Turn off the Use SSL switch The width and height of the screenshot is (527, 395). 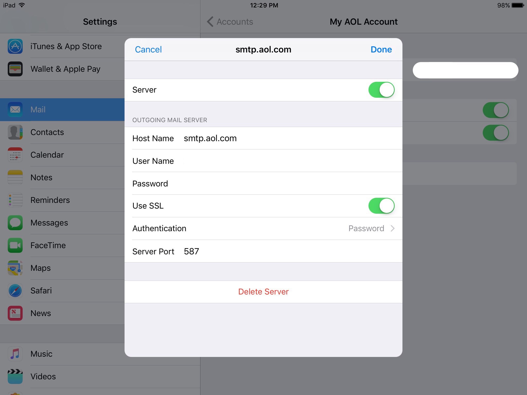pyautogui.click(x=381, y=206)
